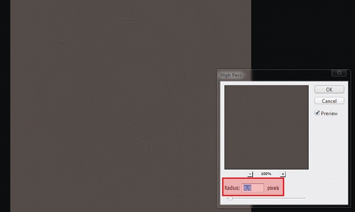Click the 100% zoom level readout
355x212 pixels.
coord(266,174)
